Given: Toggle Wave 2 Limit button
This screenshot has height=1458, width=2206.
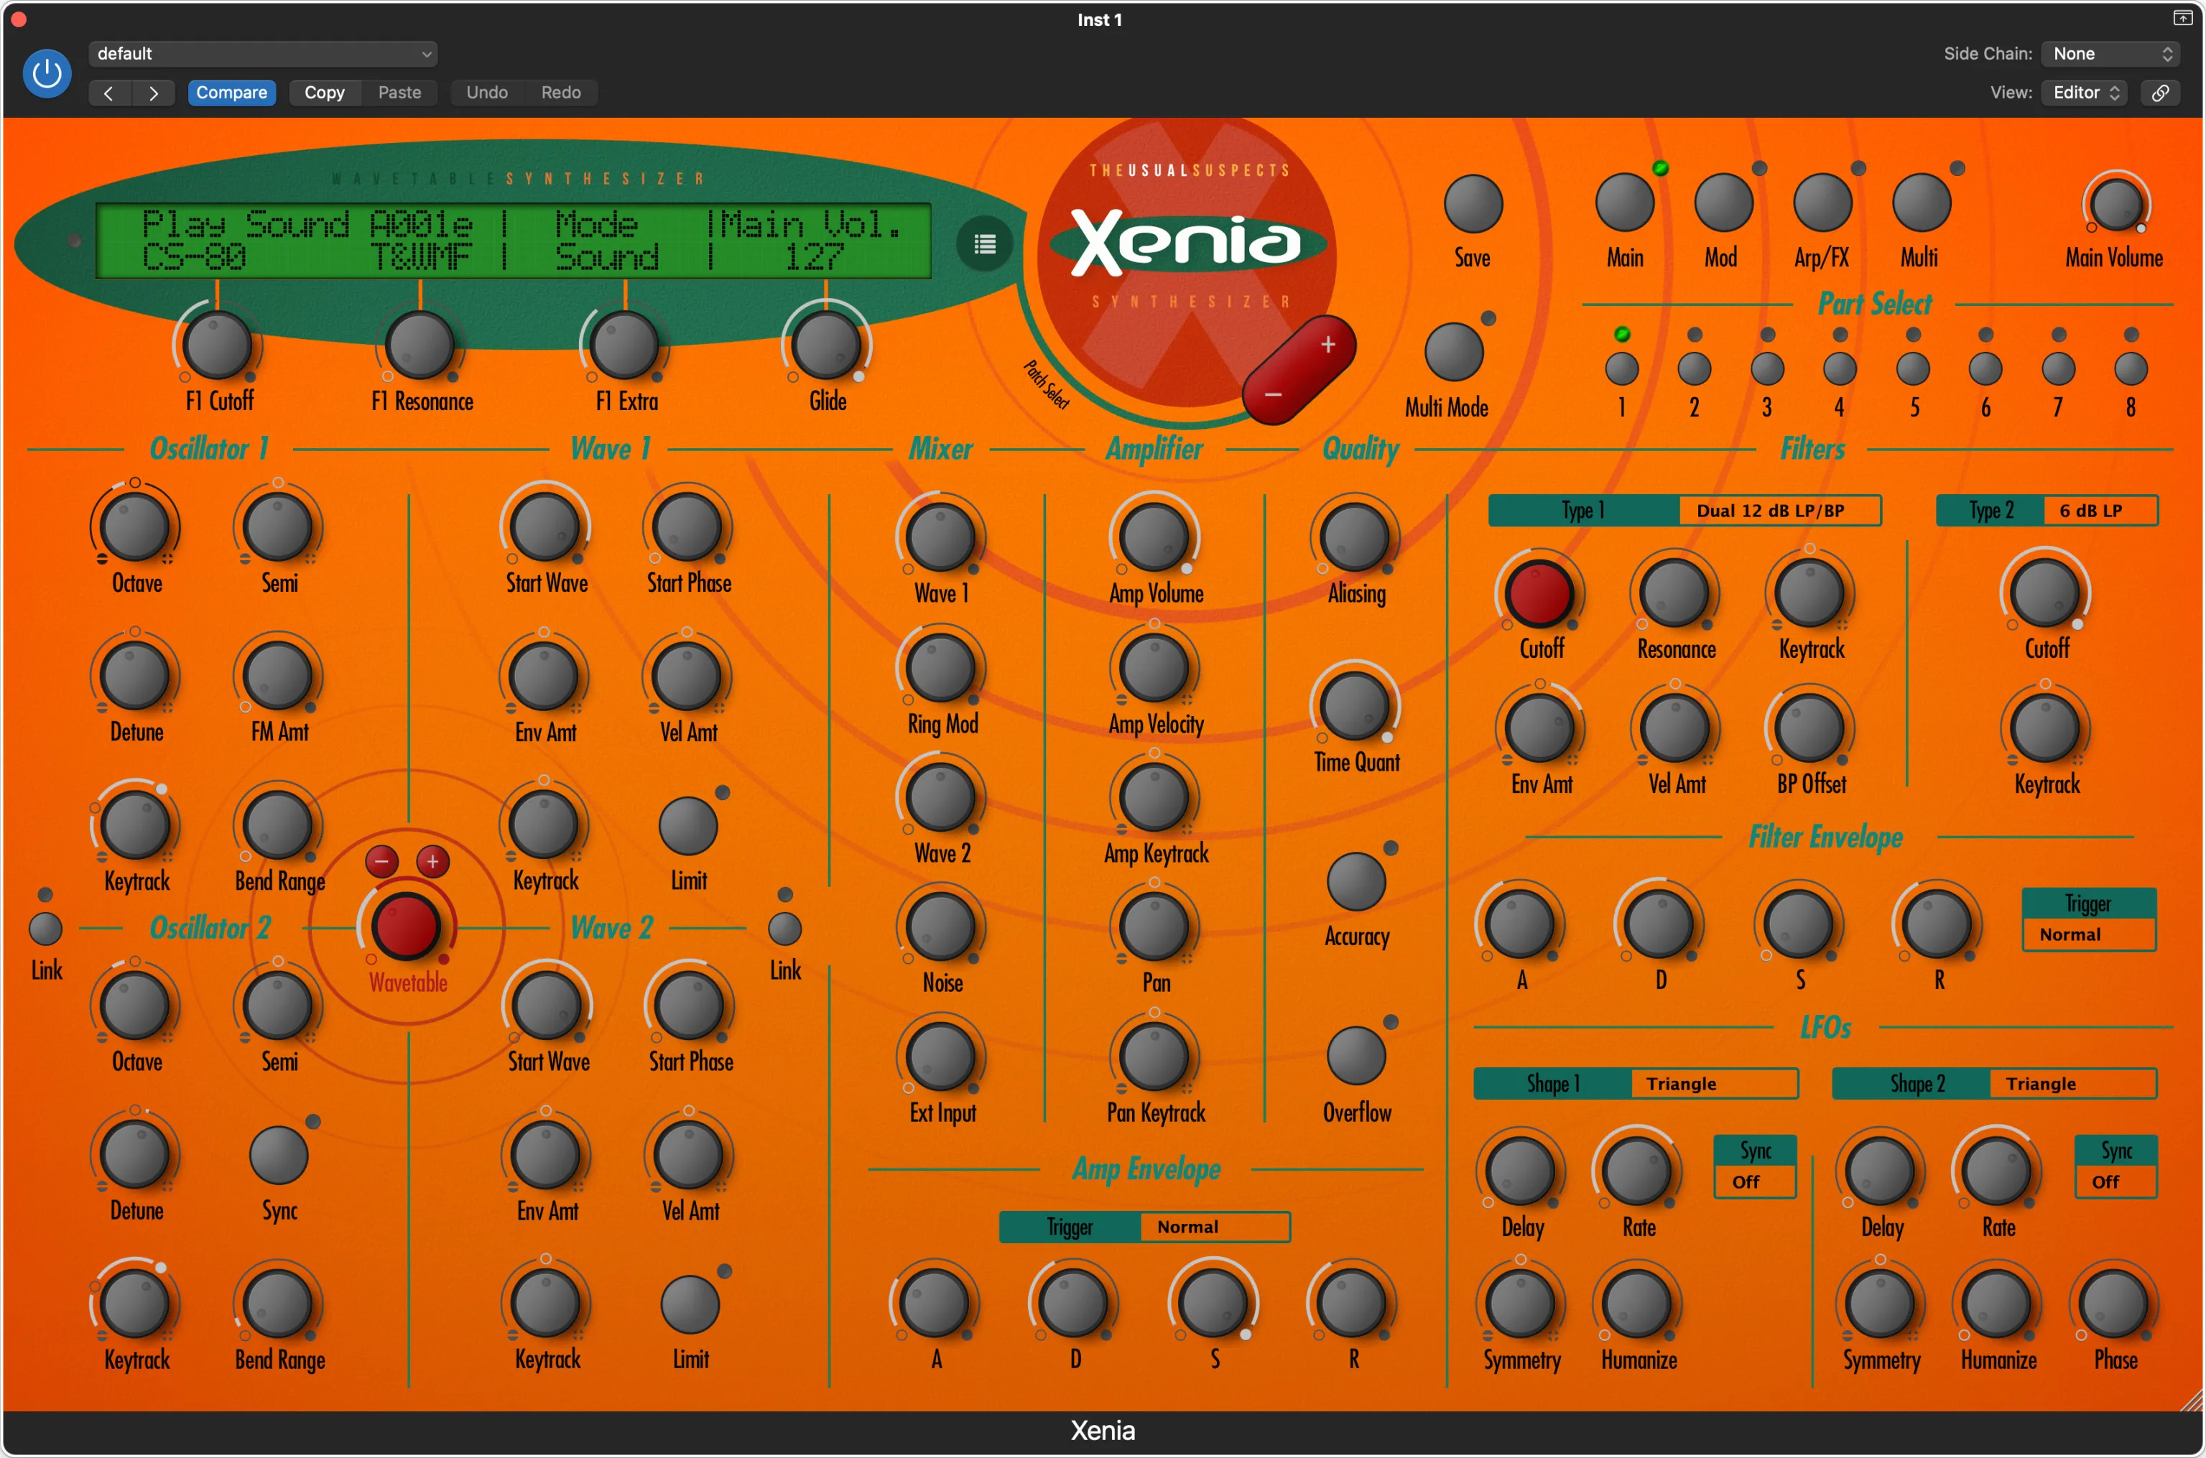Looking at the screenshot, I should [689, 1304].
